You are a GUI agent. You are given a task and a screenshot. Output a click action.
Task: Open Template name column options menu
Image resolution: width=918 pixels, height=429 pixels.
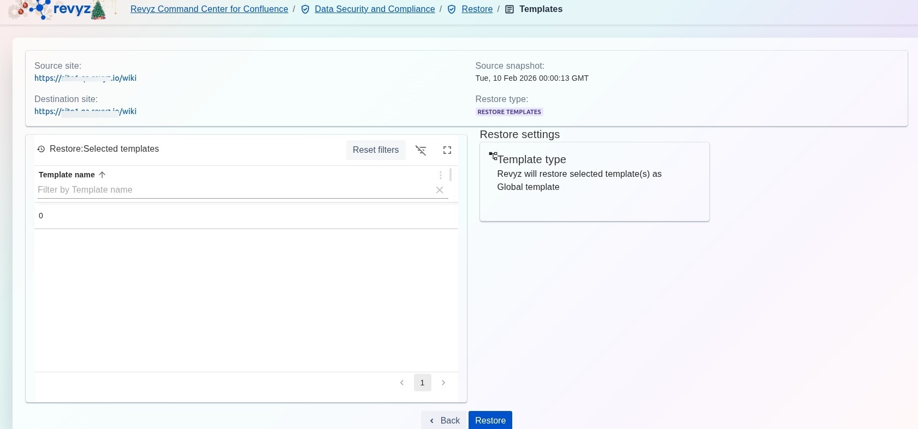[x=440, y=175]
